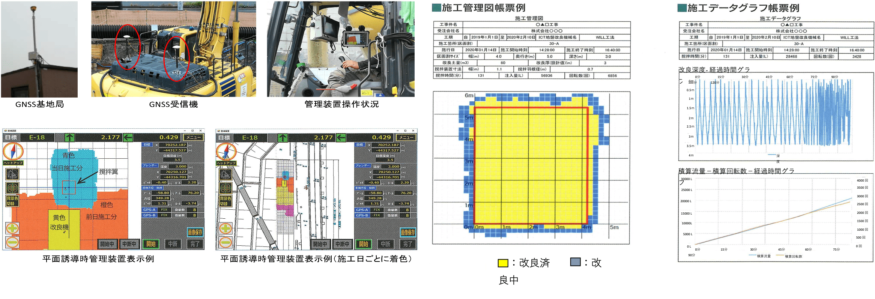Click the yellow 改良済 legend swatch
The width and height of the screenshot is (875, 299).
503,263
